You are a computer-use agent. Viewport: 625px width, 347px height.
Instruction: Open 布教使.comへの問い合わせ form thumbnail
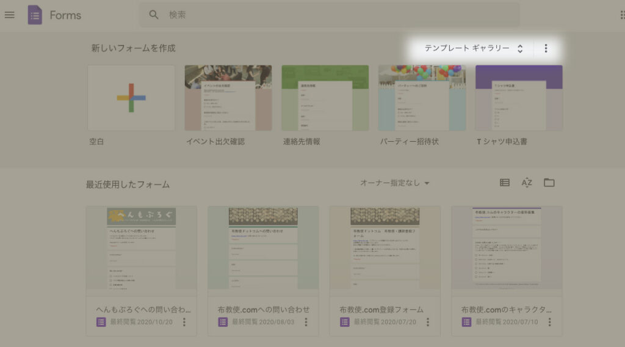[x=263, y=247]
